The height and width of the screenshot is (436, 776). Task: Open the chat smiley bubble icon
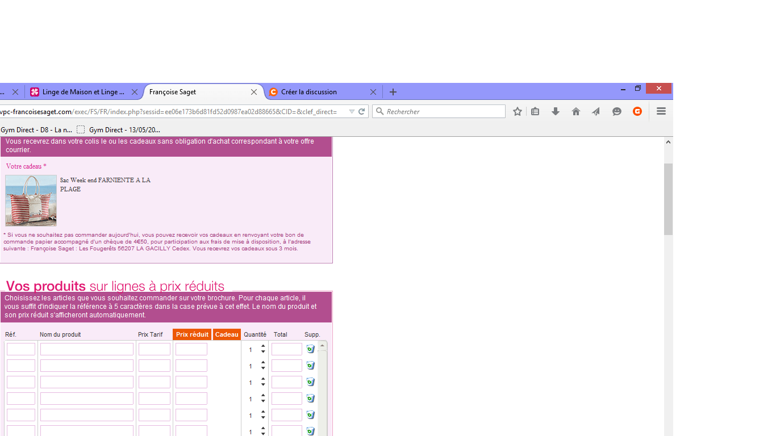pos(616,112)
